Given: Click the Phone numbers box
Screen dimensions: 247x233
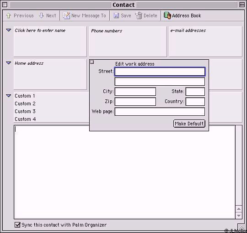Looking at the screenshot, I should pyautogui.click(x=128, y=41).
